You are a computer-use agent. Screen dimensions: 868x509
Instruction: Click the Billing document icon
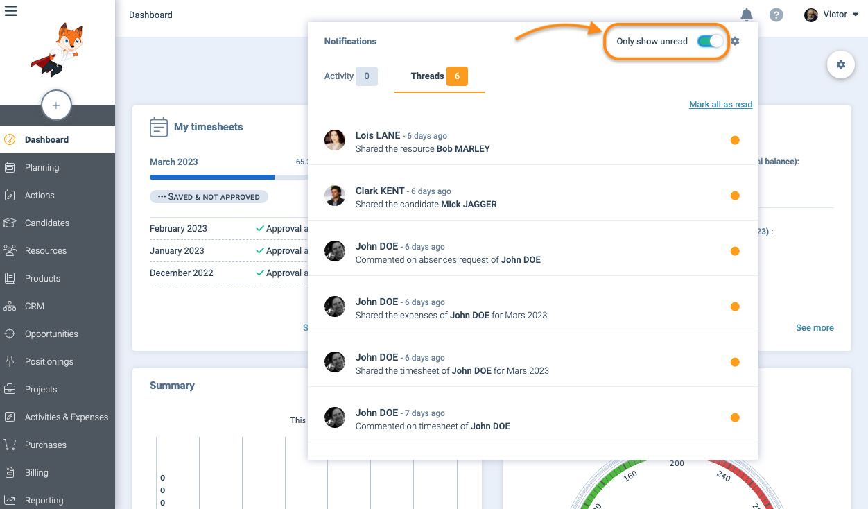10,472
